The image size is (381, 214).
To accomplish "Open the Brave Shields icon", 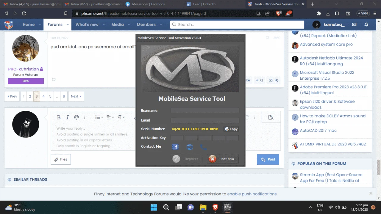I will coord(279,13).
